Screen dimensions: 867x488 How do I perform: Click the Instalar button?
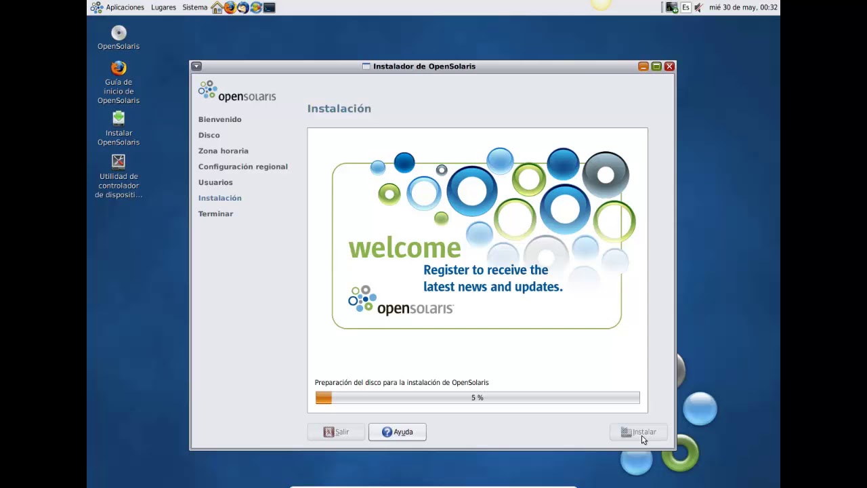(x=639, y=432)
